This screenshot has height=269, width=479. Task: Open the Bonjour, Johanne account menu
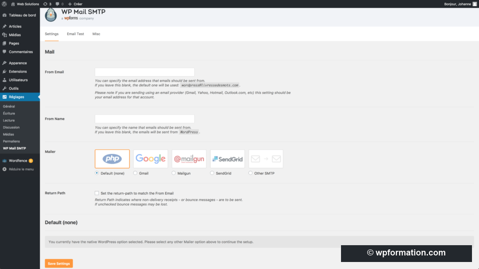click(x=457, y=4)
